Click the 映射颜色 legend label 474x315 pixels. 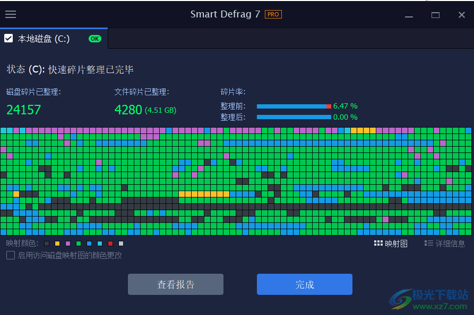click(x=22, y=243)
